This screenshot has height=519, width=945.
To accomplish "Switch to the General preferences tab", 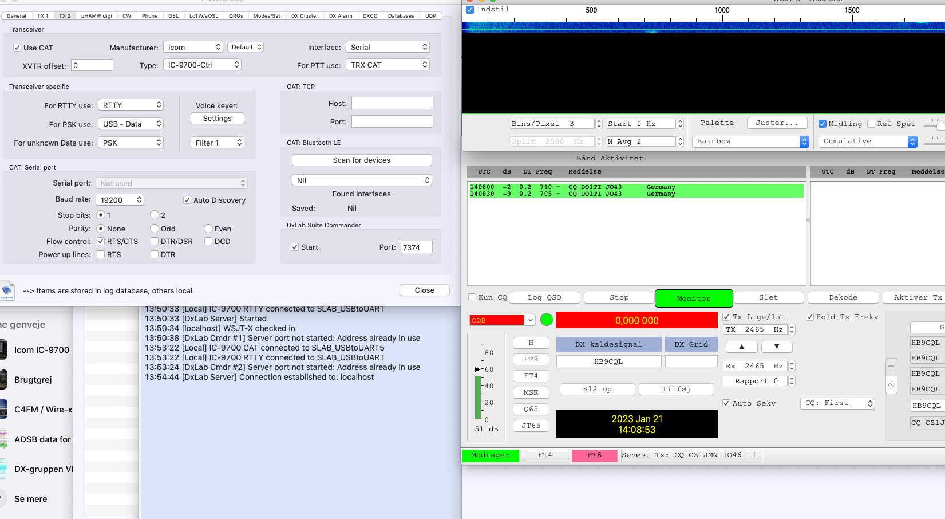I will pos(17,16).
